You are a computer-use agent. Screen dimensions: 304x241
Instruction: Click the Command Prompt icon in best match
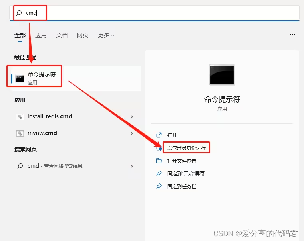click(x=20, y=78)
